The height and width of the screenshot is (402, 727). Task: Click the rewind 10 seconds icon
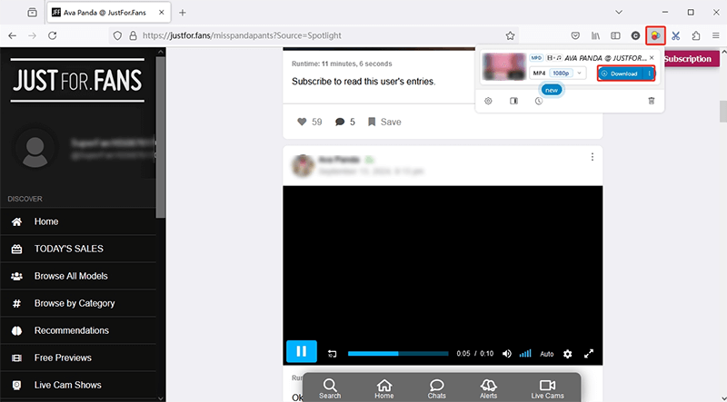[x=333, y=353]
